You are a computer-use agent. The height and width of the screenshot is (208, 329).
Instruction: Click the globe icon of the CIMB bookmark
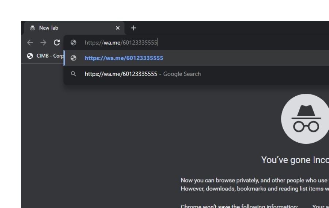coord(30,56)
